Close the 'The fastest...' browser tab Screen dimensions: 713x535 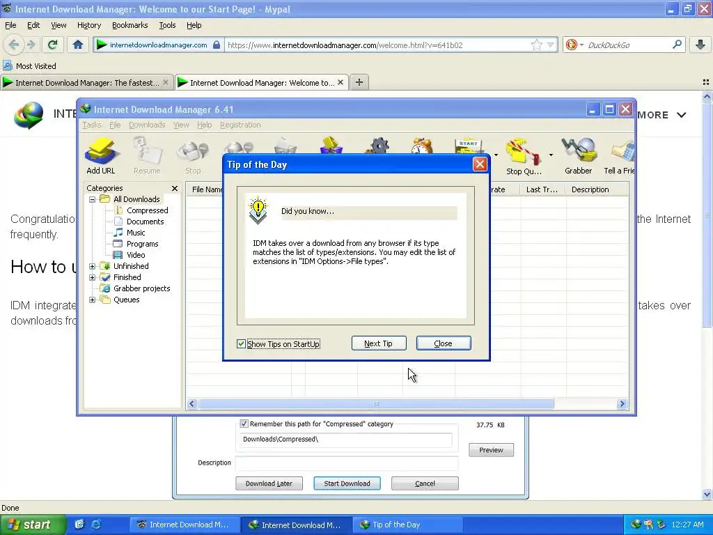point(166,82)
